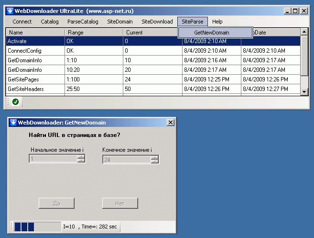Increase the Начальное значение i spinner
The height and width of the screenshot is (238, 314).
(x=81, y=157)
